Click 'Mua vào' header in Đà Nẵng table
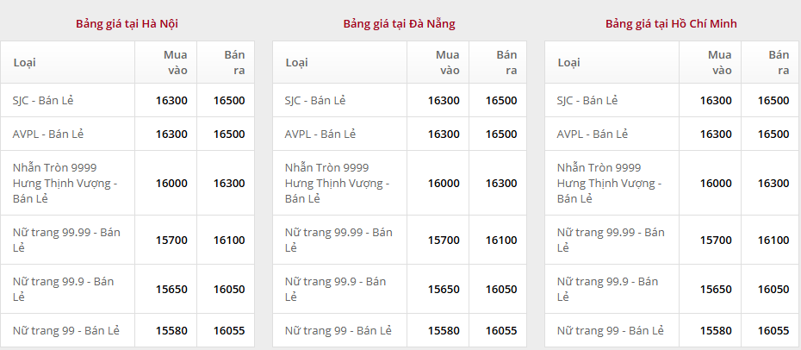This screenshot has height=350, width=801. point(447,62)
